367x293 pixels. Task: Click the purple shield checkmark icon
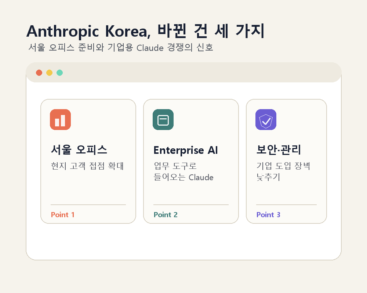pyautogui.click(x=266, y=119)
